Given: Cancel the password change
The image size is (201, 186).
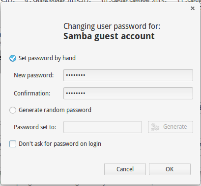Looking at the screenshot, I should pyautogui.click(x=125, y=169).
